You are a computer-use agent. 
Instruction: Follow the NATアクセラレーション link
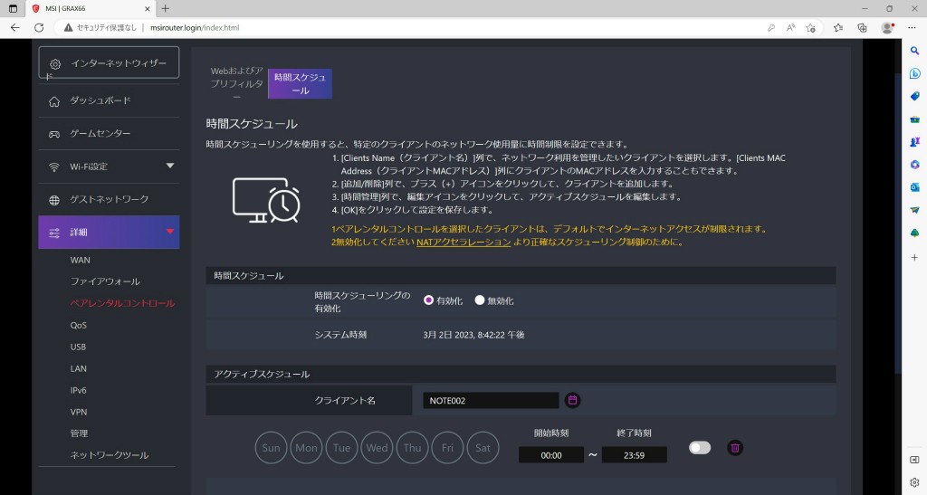point(463,242)
